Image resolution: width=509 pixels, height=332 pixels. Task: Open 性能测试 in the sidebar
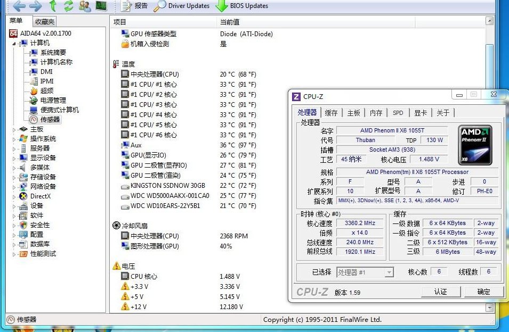click(x=42, y=254)
